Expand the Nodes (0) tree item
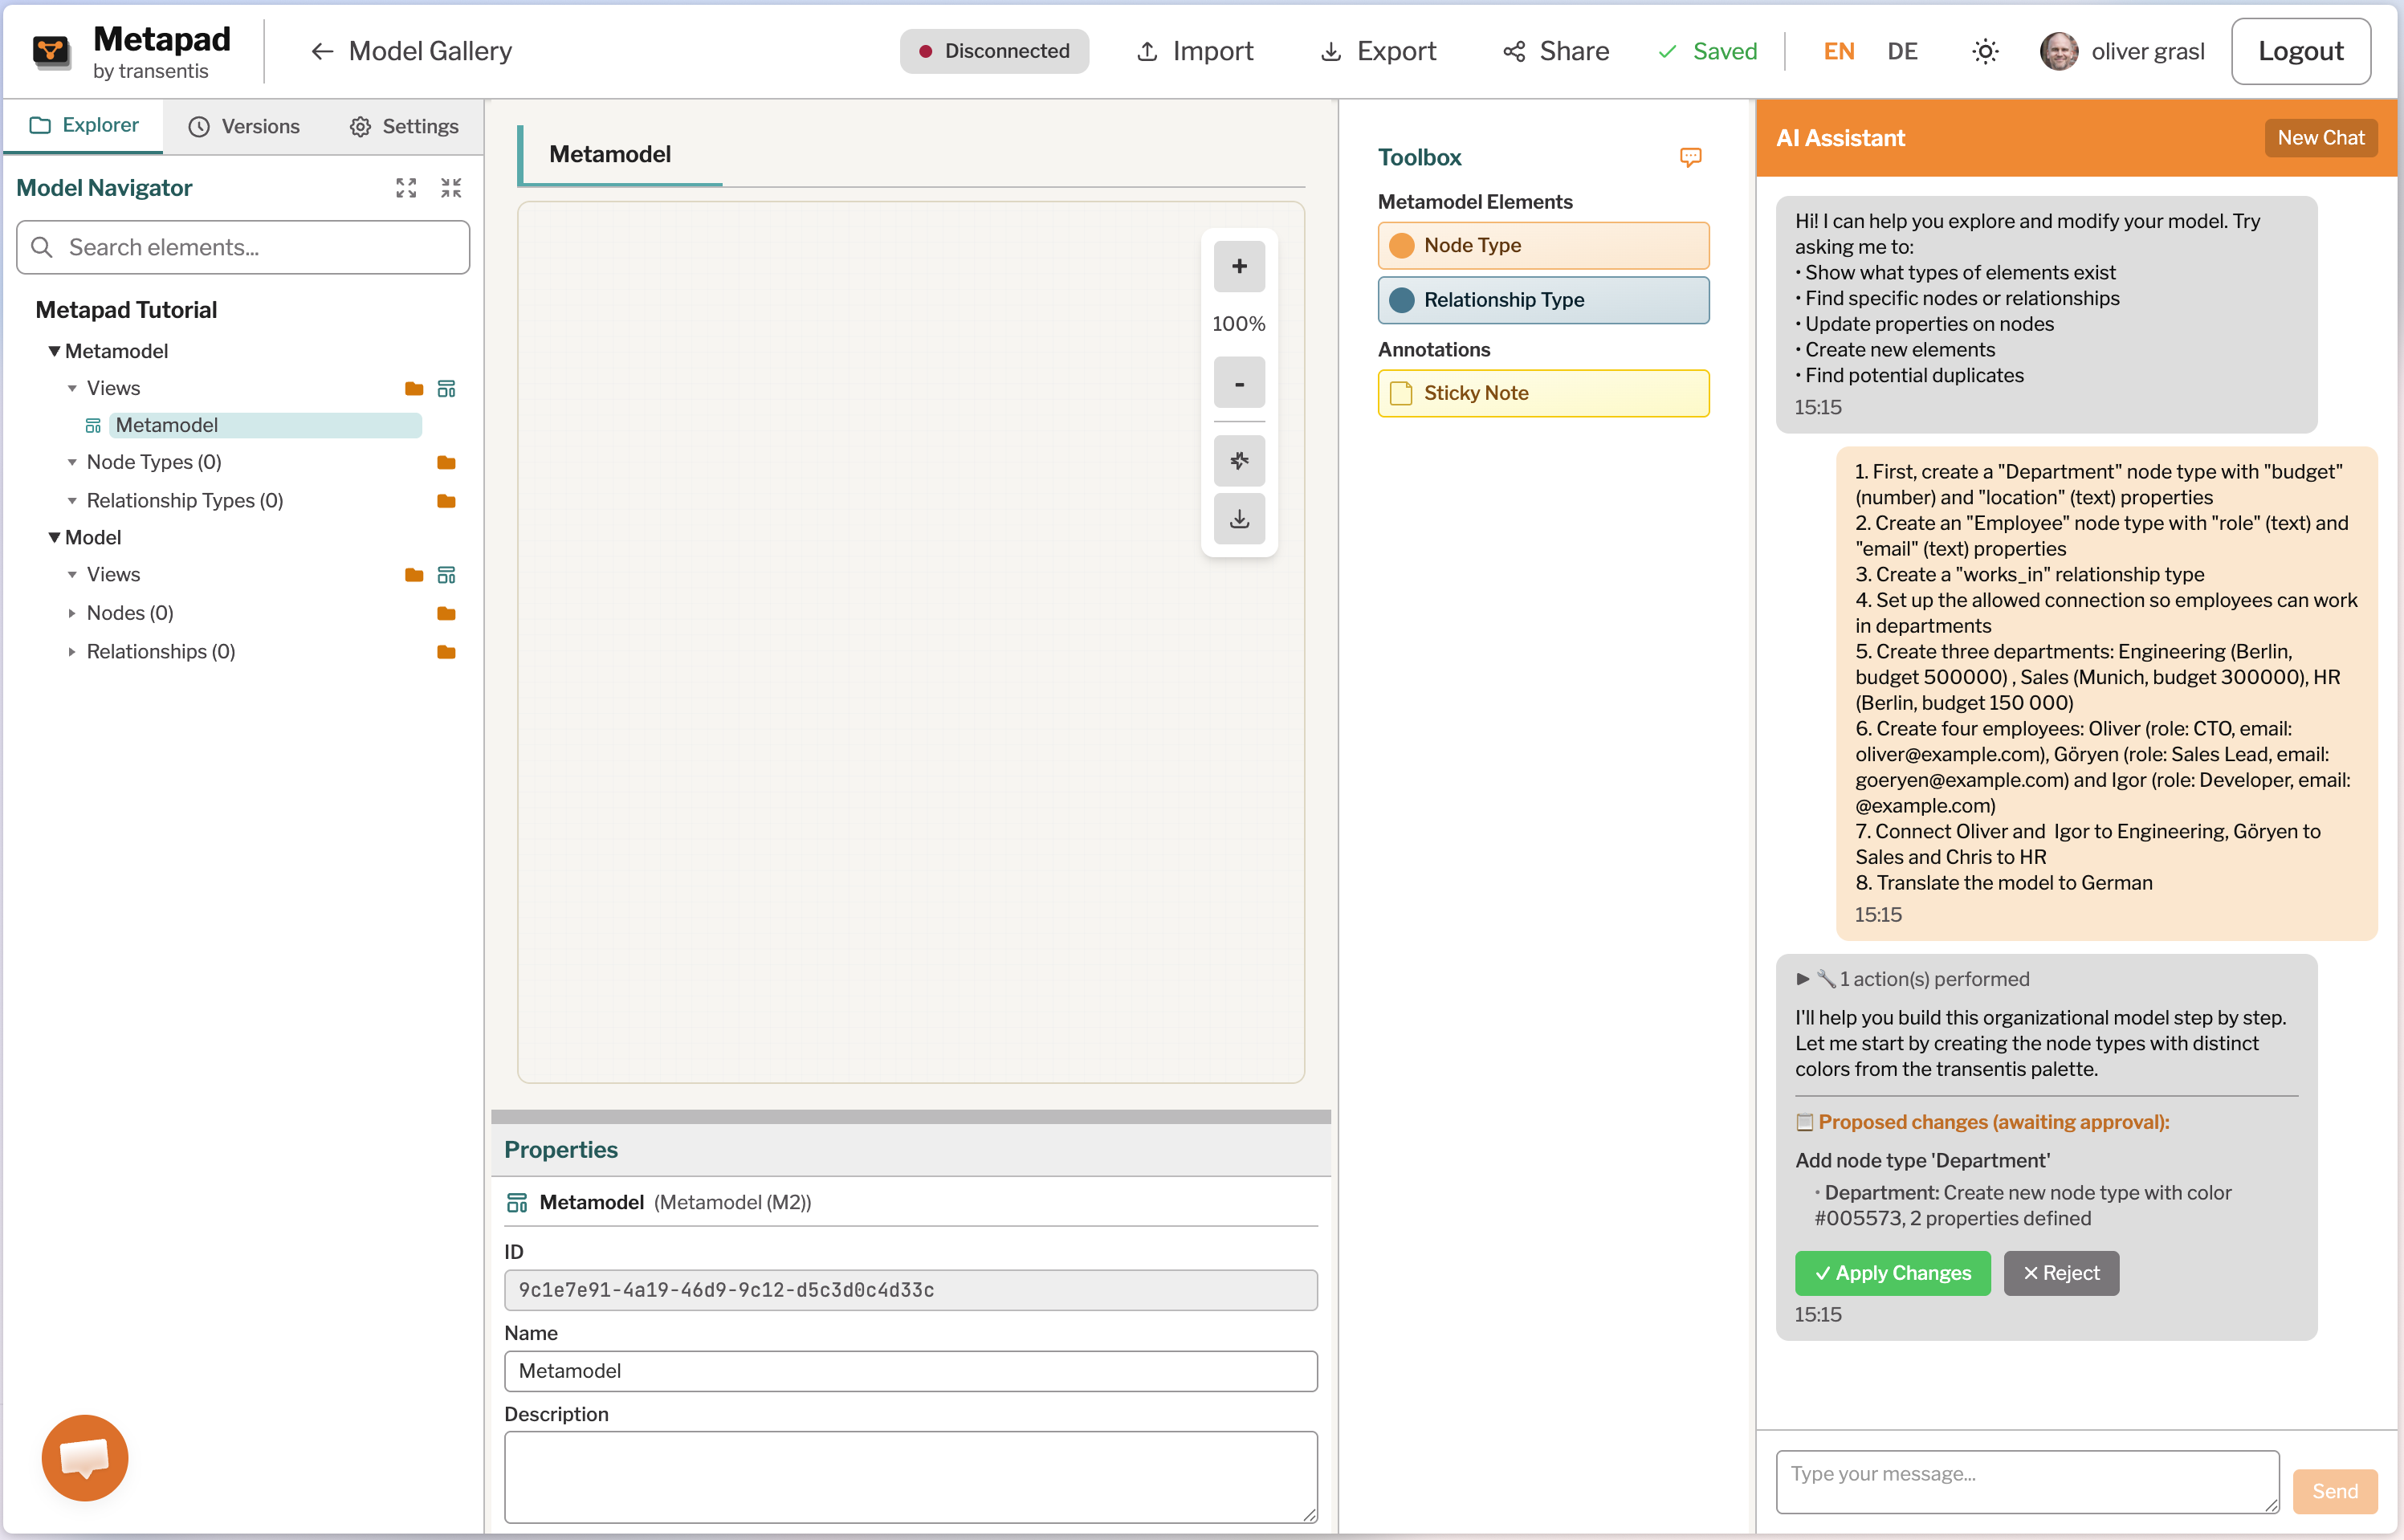The image size is (2404, 1540). pyautogui.click(x=72, y=613)
